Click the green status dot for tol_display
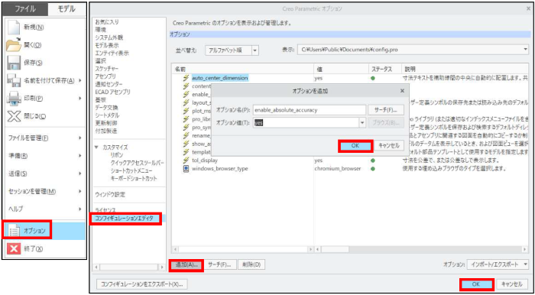This screenshot has width=535, height=295. click(373, 160)
